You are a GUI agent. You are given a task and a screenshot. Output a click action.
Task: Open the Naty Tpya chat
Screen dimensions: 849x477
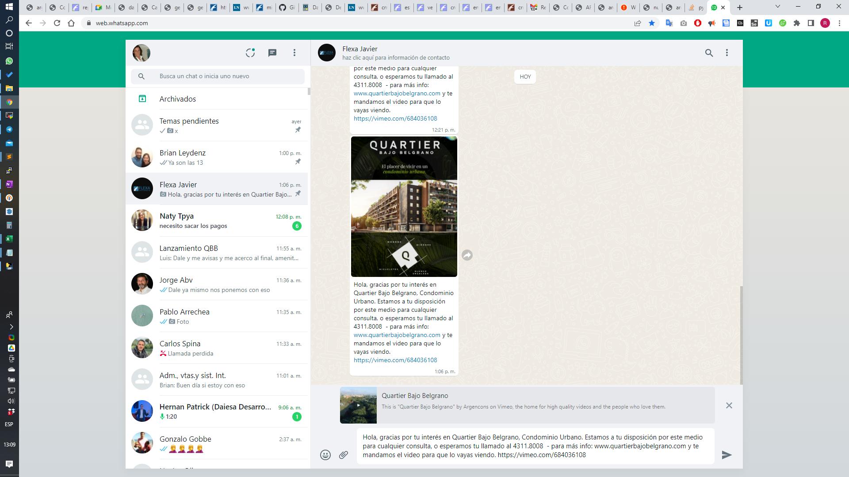[x=217, y=221]
